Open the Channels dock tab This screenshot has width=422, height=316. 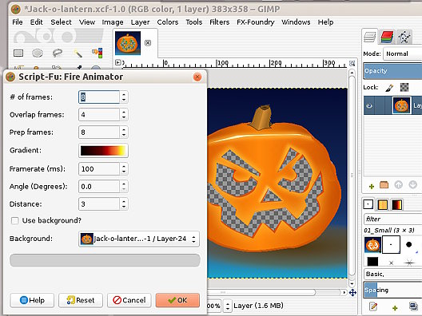tap(387, 37)
